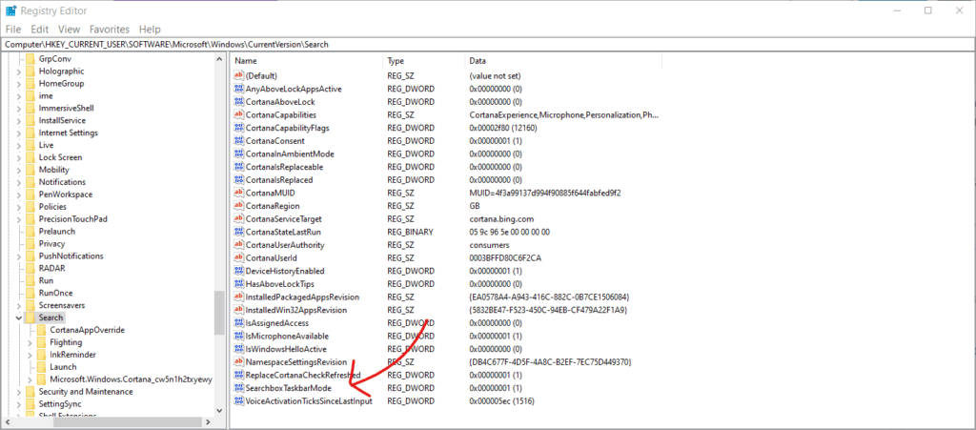The height and width of the screenshot is (430, 976).
Task: Click the InstalledWin32AppsRevision string icon
Action: pos(238,310)
